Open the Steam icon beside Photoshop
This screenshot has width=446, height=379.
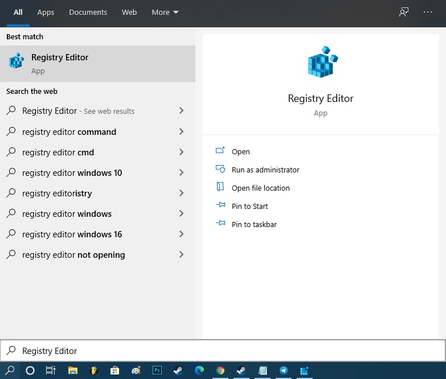click(x=178, y=370)
